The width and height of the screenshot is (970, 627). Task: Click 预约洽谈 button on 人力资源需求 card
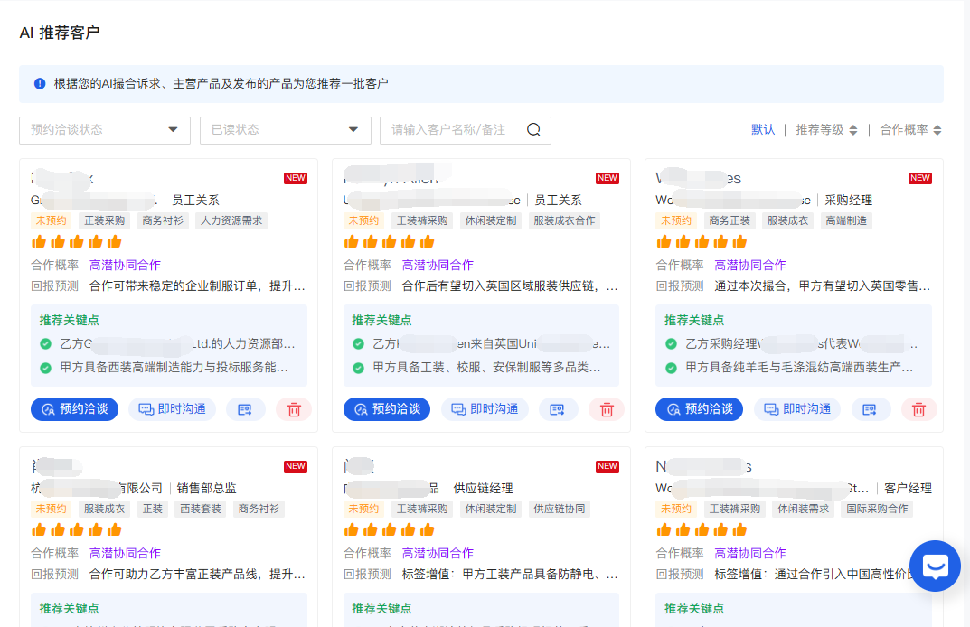click(74, 409)
